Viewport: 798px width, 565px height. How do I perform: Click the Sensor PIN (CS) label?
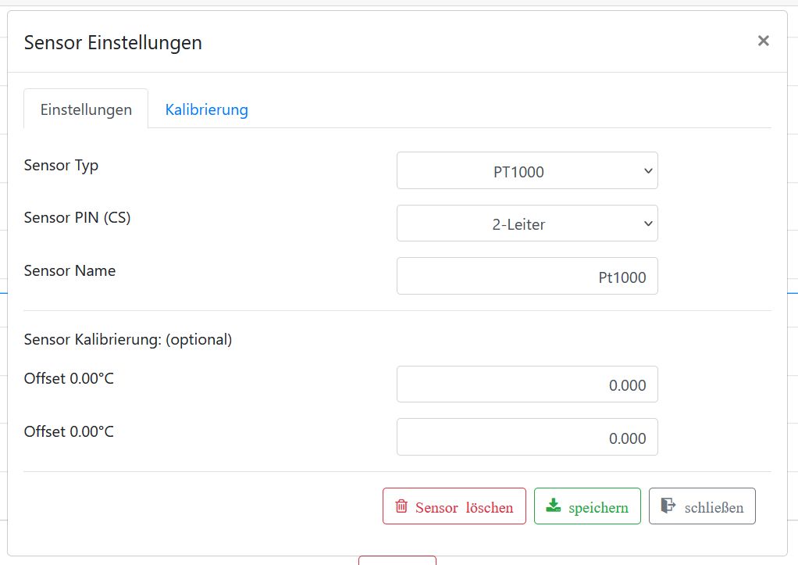[77, 218]
